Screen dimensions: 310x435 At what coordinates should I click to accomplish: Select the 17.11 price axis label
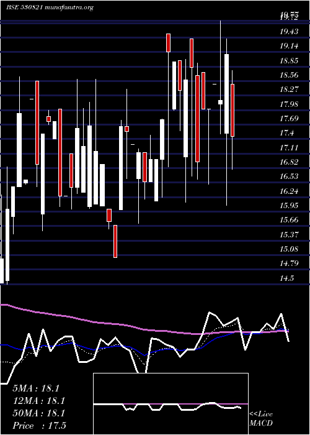coord(289,148)
